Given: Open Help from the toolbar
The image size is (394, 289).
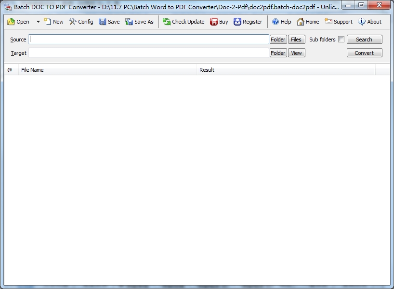Looking at the screenshot, I should click(x=281, y=22).
